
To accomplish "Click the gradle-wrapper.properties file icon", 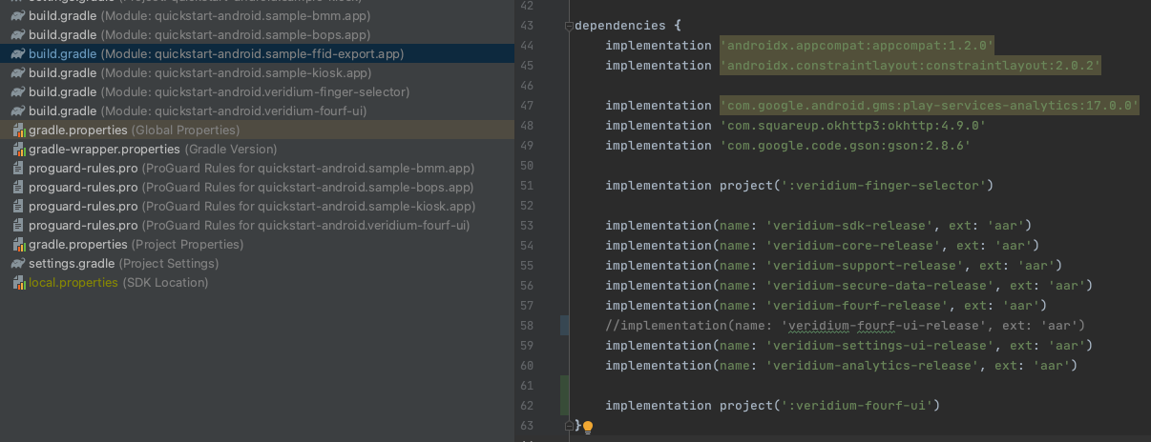I will pos(18,150).
